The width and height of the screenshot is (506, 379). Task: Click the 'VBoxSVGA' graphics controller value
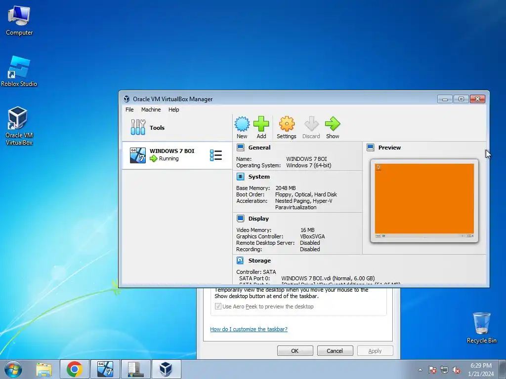point(312,236)
